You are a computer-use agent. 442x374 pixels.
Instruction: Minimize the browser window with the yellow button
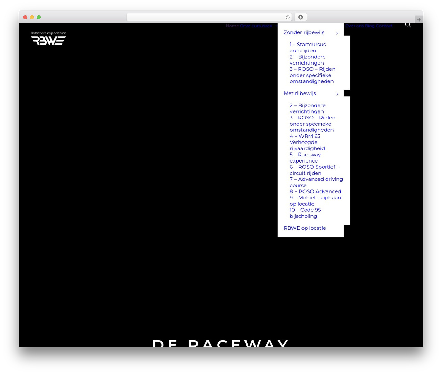[x=32, y=17]
